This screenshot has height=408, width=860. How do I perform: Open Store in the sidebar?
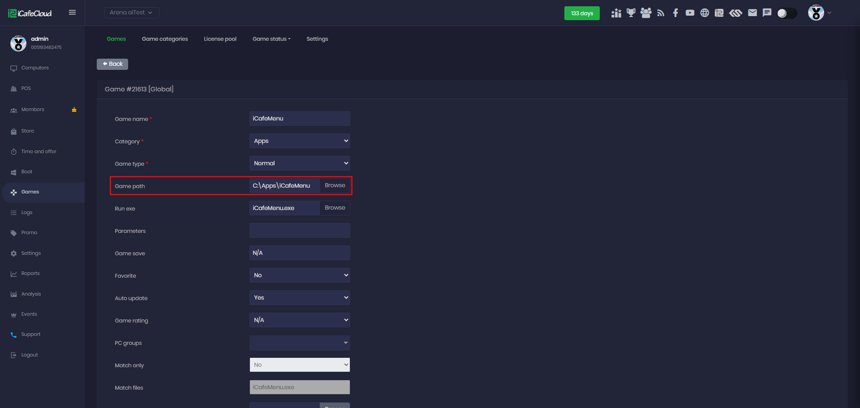(x=27, y=131)
